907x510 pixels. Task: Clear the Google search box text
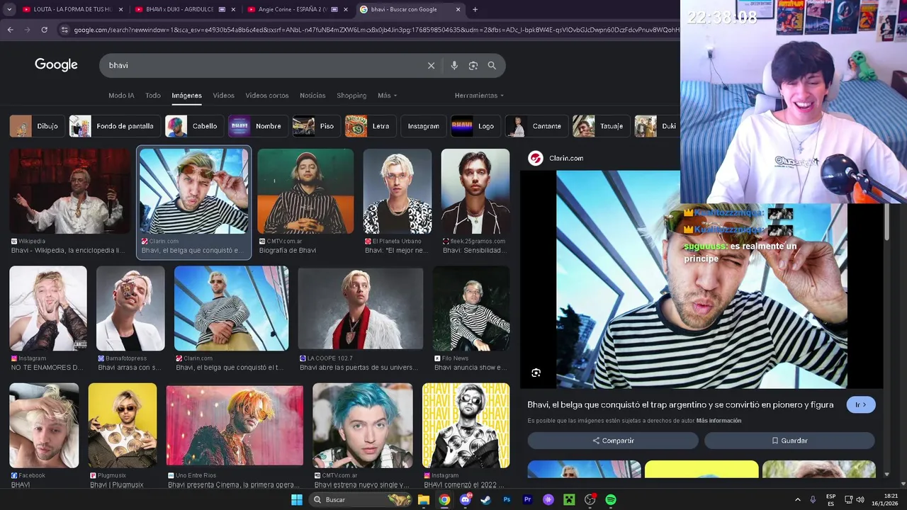click(431, 65)
